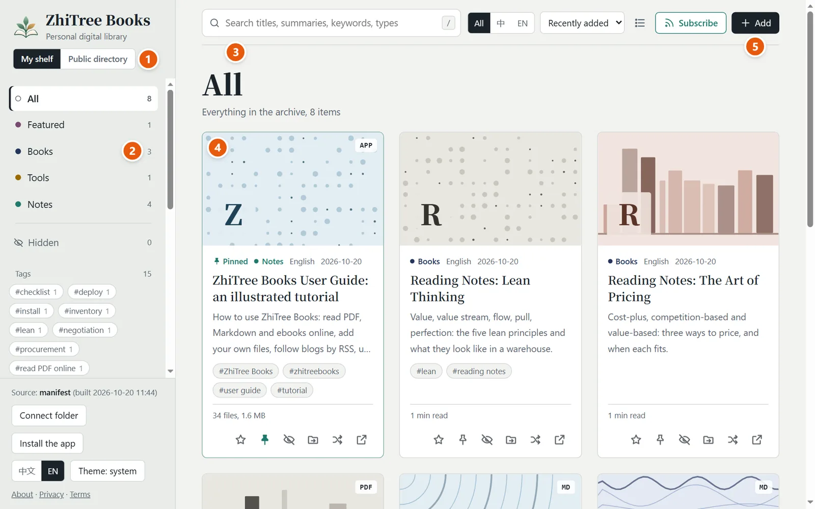Filter by #install tag
Viewport: 815px width, 509px height.
pyautogui.click(x=32, y=311)
